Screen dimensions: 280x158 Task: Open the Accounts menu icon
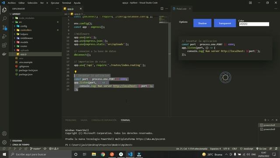4,133
